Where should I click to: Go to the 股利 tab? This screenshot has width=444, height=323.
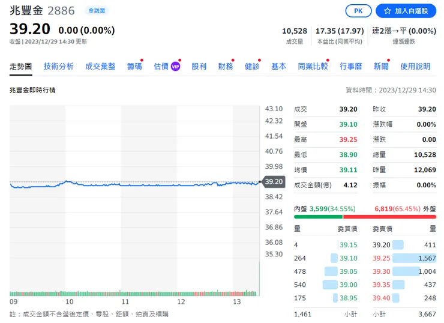[x=199, y=67]
